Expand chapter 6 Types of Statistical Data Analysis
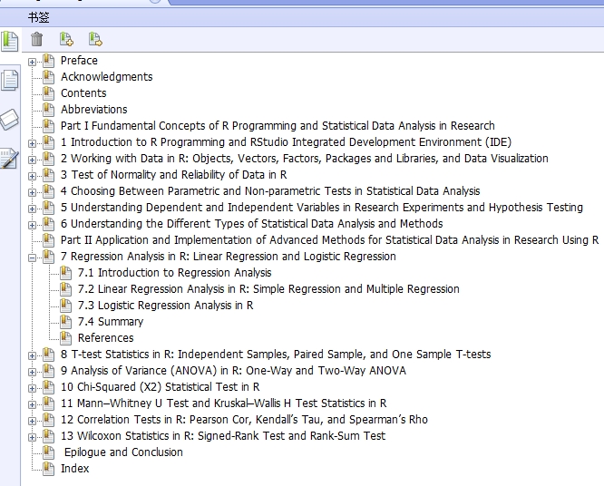 pyautogui.click(x=33, y=225)
